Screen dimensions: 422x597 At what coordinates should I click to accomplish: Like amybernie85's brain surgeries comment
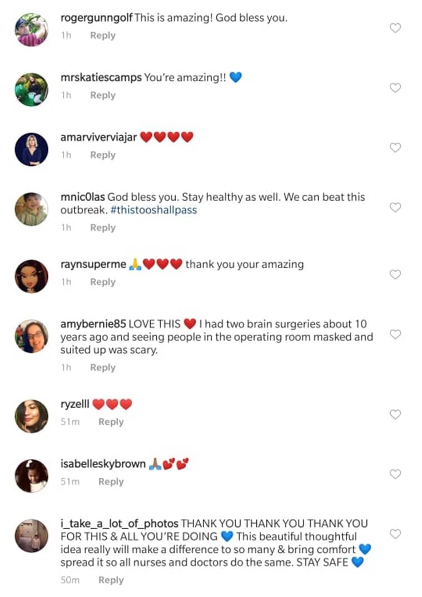point(395,335)
